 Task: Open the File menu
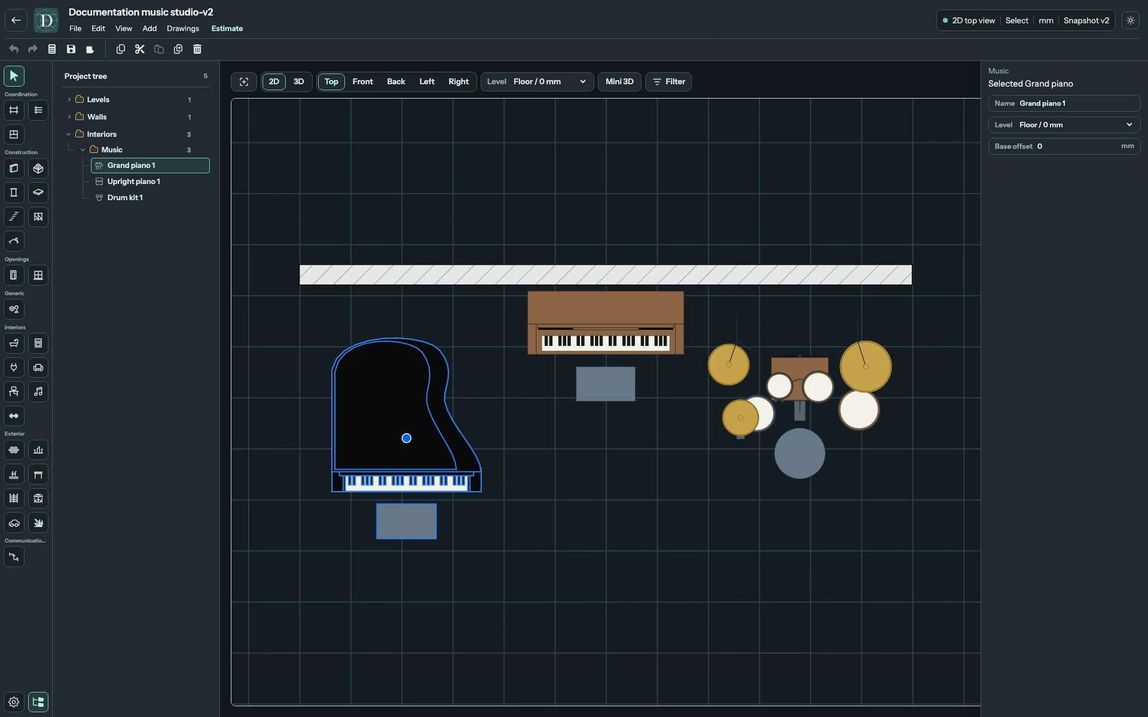pyautogui.click(x=75, y=29)
